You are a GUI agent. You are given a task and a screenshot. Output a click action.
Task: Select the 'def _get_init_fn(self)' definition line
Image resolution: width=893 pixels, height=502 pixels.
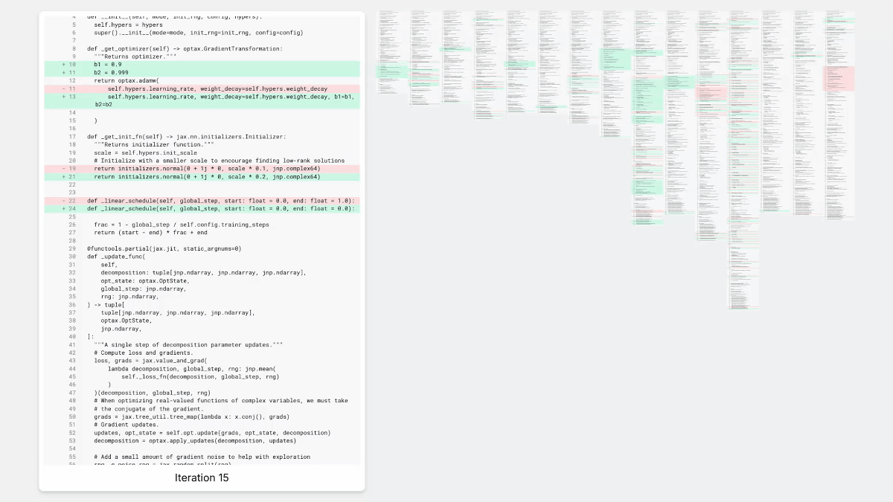(x=186, y=137)
